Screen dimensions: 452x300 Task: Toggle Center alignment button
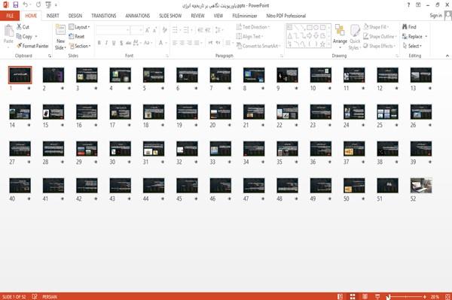coord(182,43)
